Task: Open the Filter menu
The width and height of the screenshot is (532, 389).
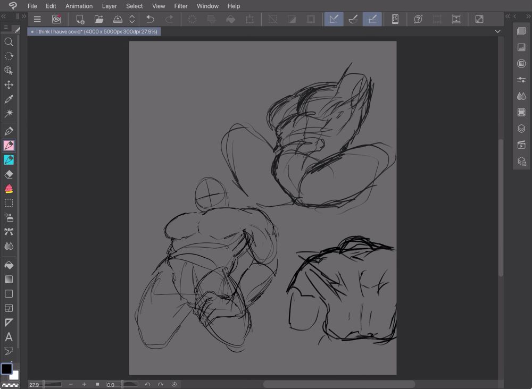Action: 181,6
